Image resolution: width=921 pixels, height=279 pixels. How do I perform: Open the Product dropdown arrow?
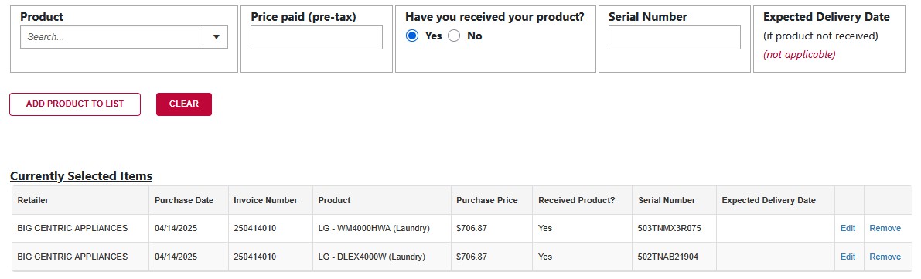[216, 36]
